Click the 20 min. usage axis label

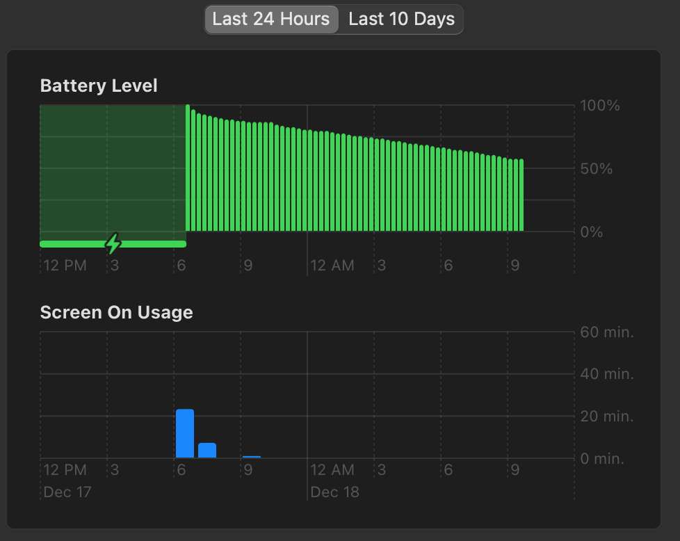click(x=607, y=417)
